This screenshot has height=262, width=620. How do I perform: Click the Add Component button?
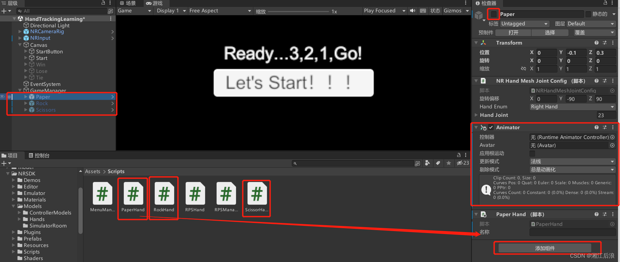tap(545, 248)
